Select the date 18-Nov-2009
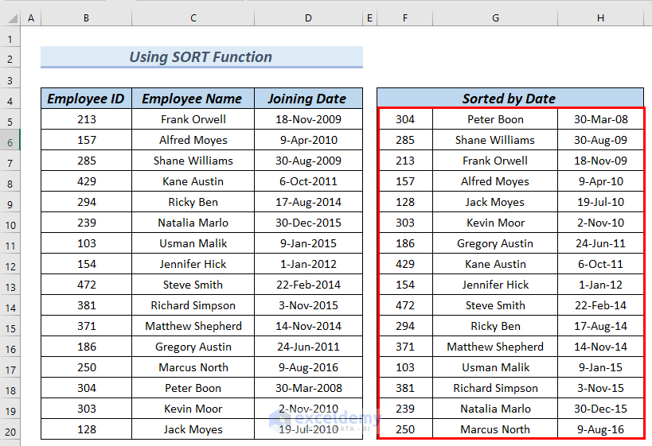Image resolution: width=652 pixels, height=446 pixels. coord(308,119)
